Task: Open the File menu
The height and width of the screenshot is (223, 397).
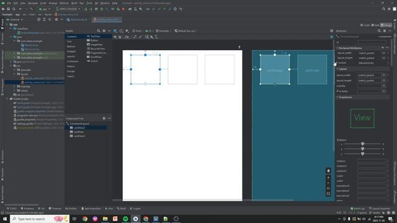Action: [9, 3]
